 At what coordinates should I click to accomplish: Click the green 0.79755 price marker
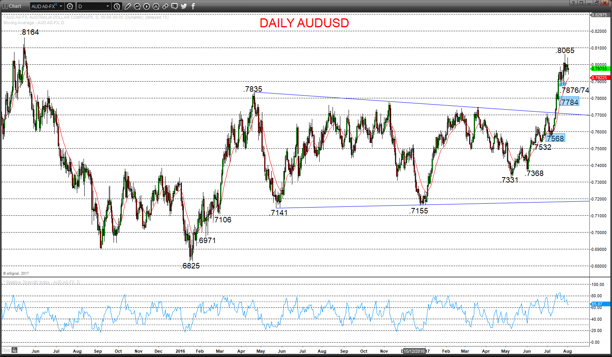pos(600,69)
